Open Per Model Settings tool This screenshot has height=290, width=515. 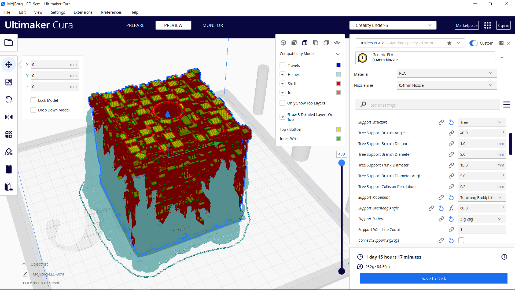9,134
